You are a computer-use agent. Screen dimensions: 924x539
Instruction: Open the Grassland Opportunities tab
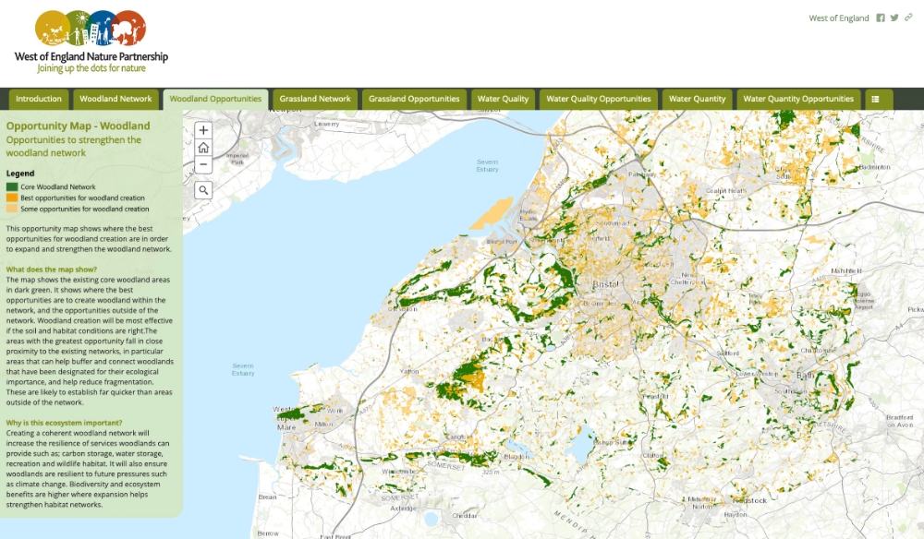point(414,99)
